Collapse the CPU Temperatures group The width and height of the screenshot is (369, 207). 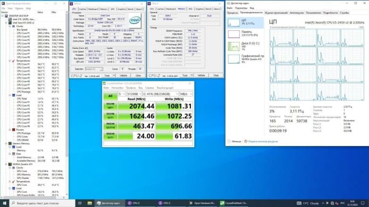pos(10,61)
